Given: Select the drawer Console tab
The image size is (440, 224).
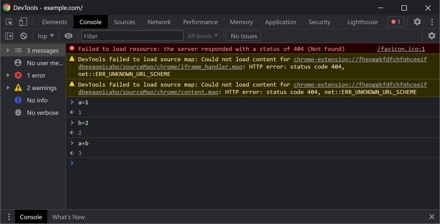Looking at the screenshot, I should [31, 217].
